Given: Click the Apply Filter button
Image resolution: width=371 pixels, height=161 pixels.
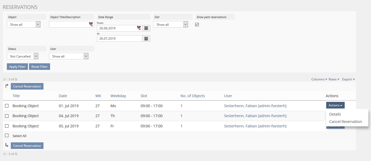Looking at the screenshot, I should click(17, 66).
